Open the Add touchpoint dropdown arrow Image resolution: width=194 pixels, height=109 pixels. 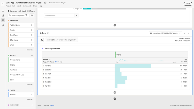77,16
